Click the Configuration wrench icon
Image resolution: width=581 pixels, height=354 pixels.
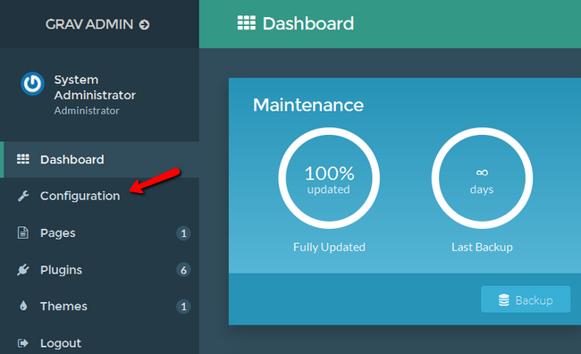[23, 196]
